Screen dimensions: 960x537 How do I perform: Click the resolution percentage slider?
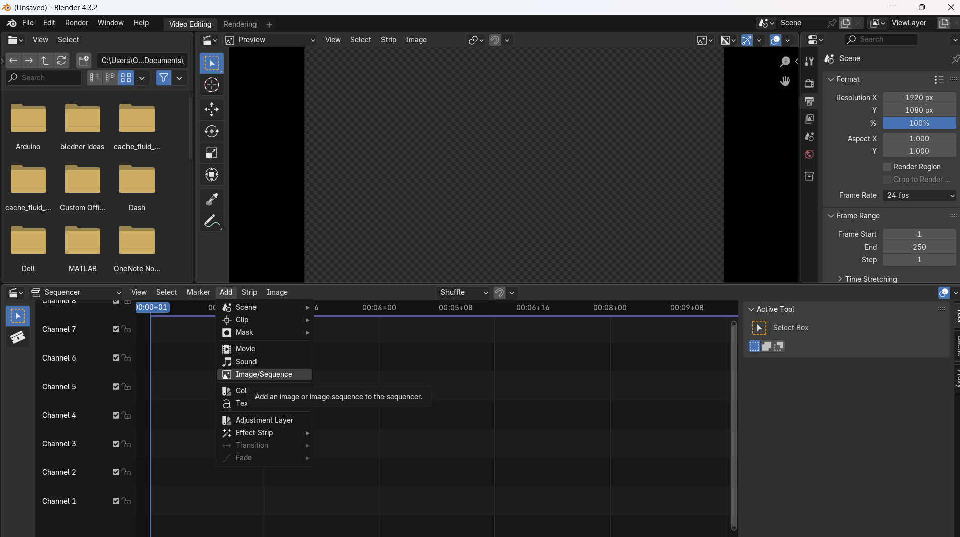(x=919, y=123)
